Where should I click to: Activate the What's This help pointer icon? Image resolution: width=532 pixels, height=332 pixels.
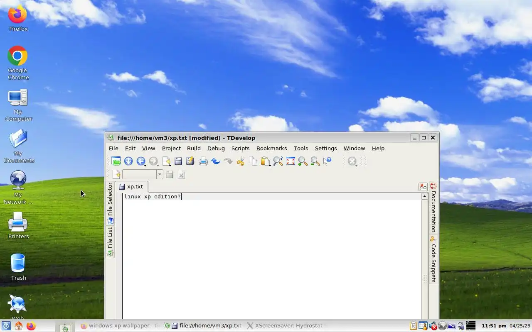click(328, 161)
